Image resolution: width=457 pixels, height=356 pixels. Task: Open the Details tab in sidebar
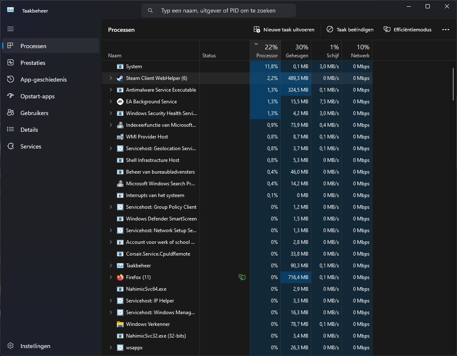pyautogui.click(x=51, y=130)
